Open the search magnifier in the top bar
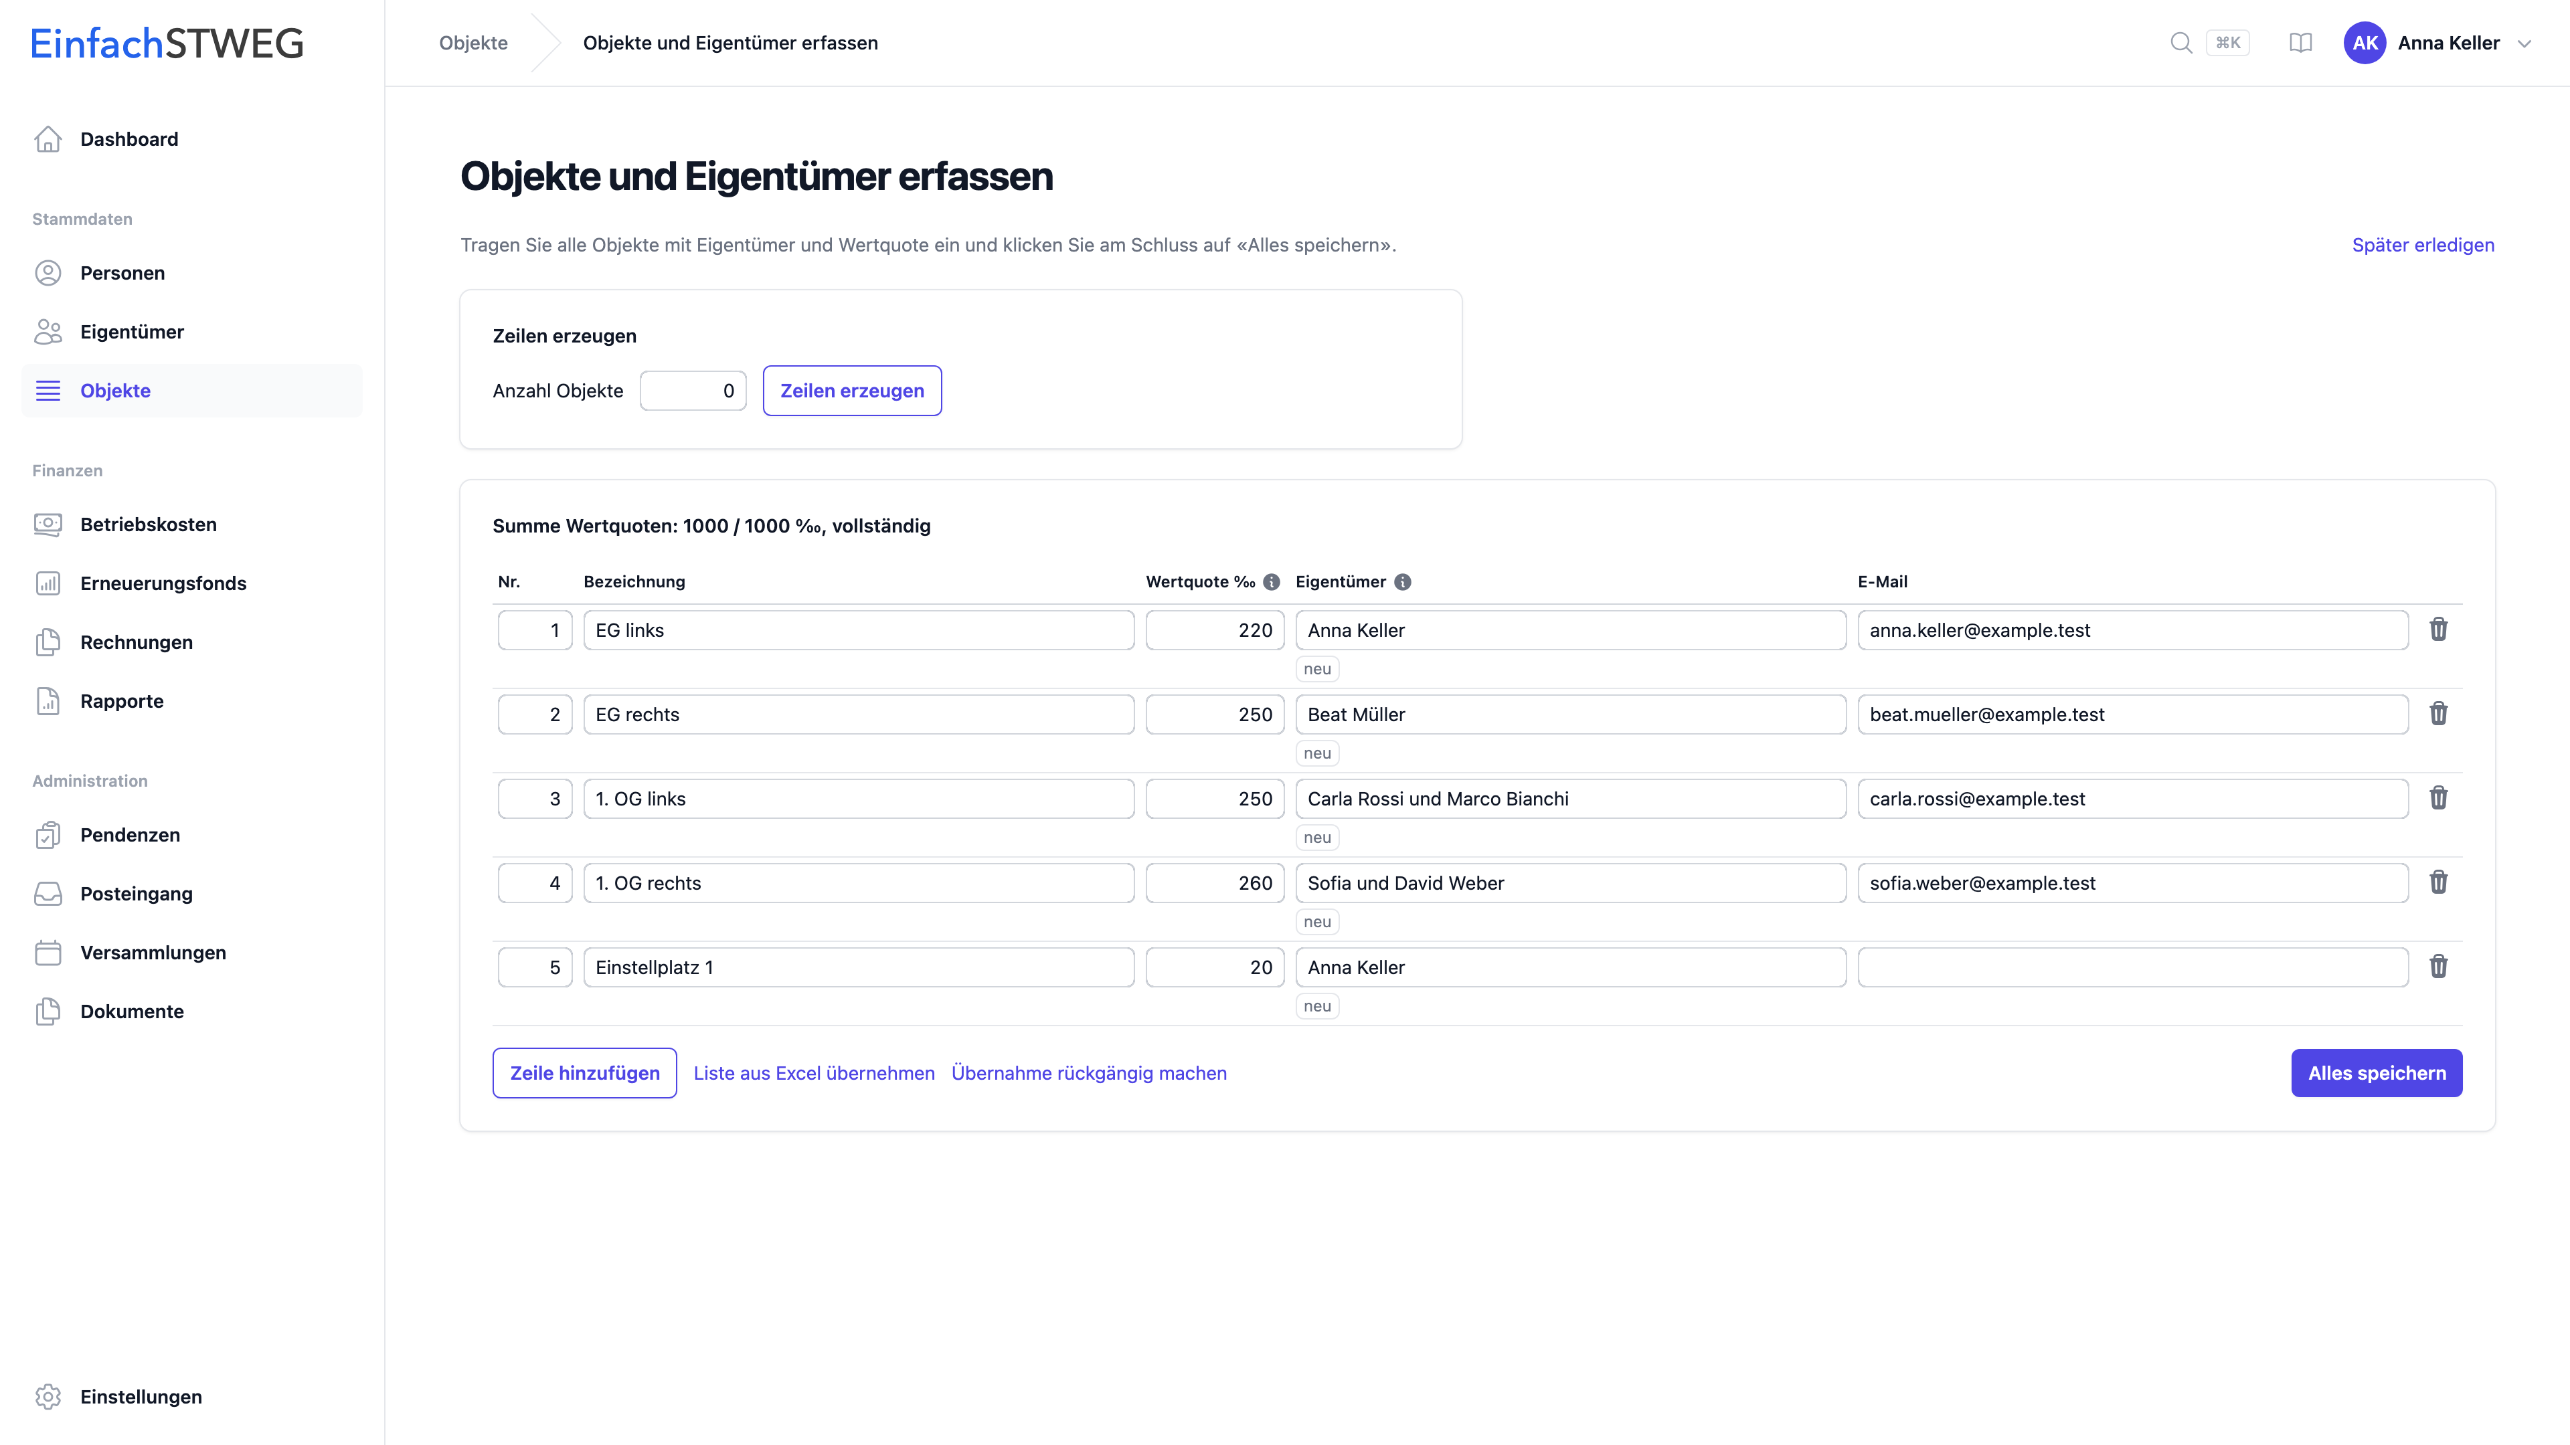The image size is (2570, 1445). pyautogui.click(x=2181, y=43)
